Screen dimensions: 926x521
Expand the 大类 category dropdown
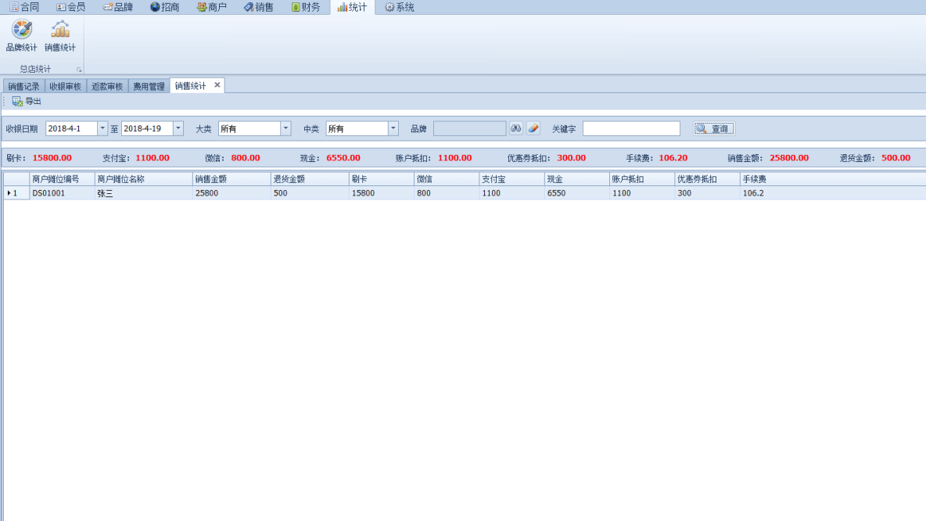pos(285,129)
